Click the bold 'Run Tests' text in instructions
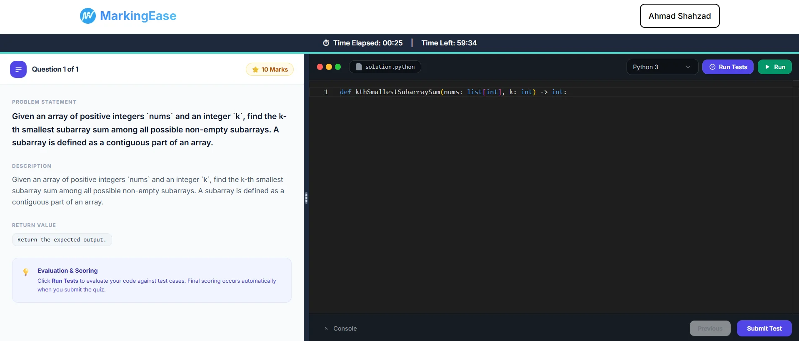 point(65,281)
